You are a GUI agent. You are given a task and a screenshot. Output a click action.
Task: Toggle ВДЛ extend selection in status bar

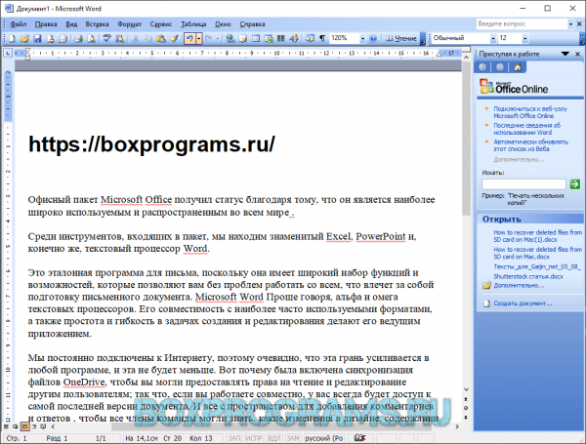tap(273, 438)
